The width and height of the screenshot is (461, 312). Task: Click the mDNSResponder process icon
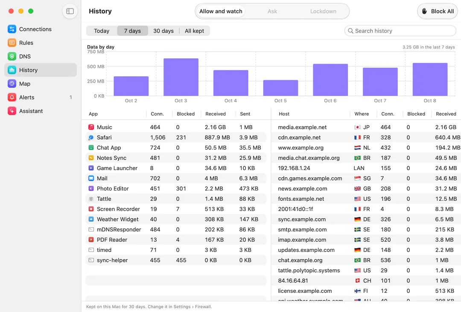91,229
